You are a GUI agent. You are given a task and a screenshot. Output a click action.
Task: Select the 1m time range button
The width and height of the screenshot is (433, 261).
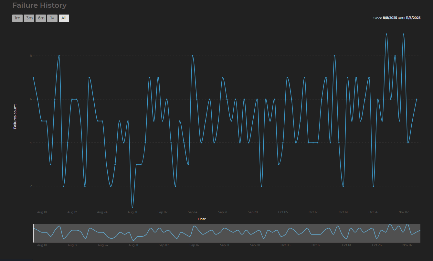(17, 18)
